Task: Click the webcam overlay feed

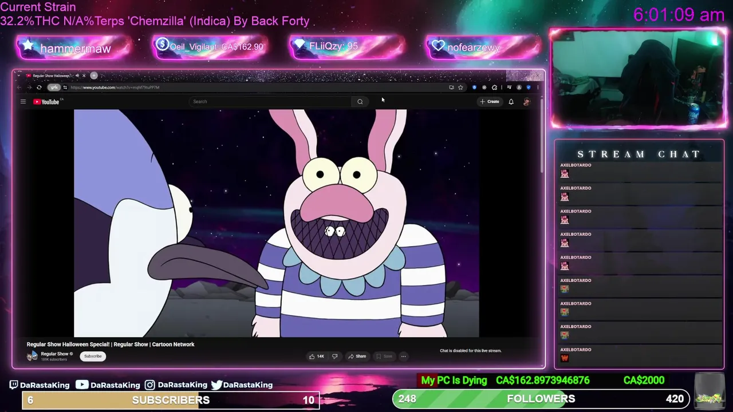Action: [x=639, y=78]
